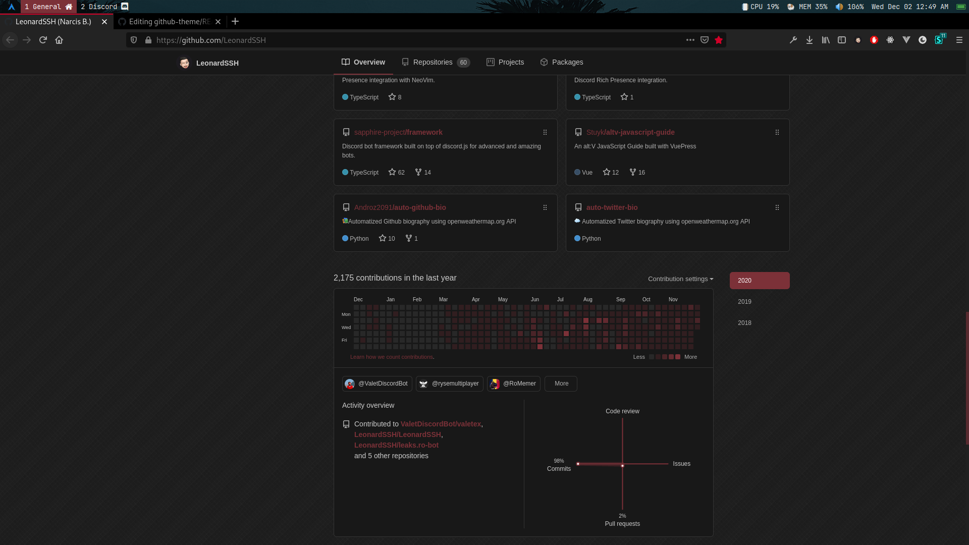Save page to Pocket
The width and height of the screenshot is (969, 545).
[705, 40]
